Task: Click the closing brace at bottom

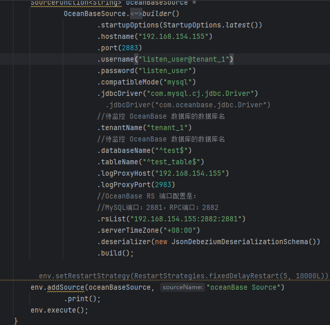Action: coord(16,321)
